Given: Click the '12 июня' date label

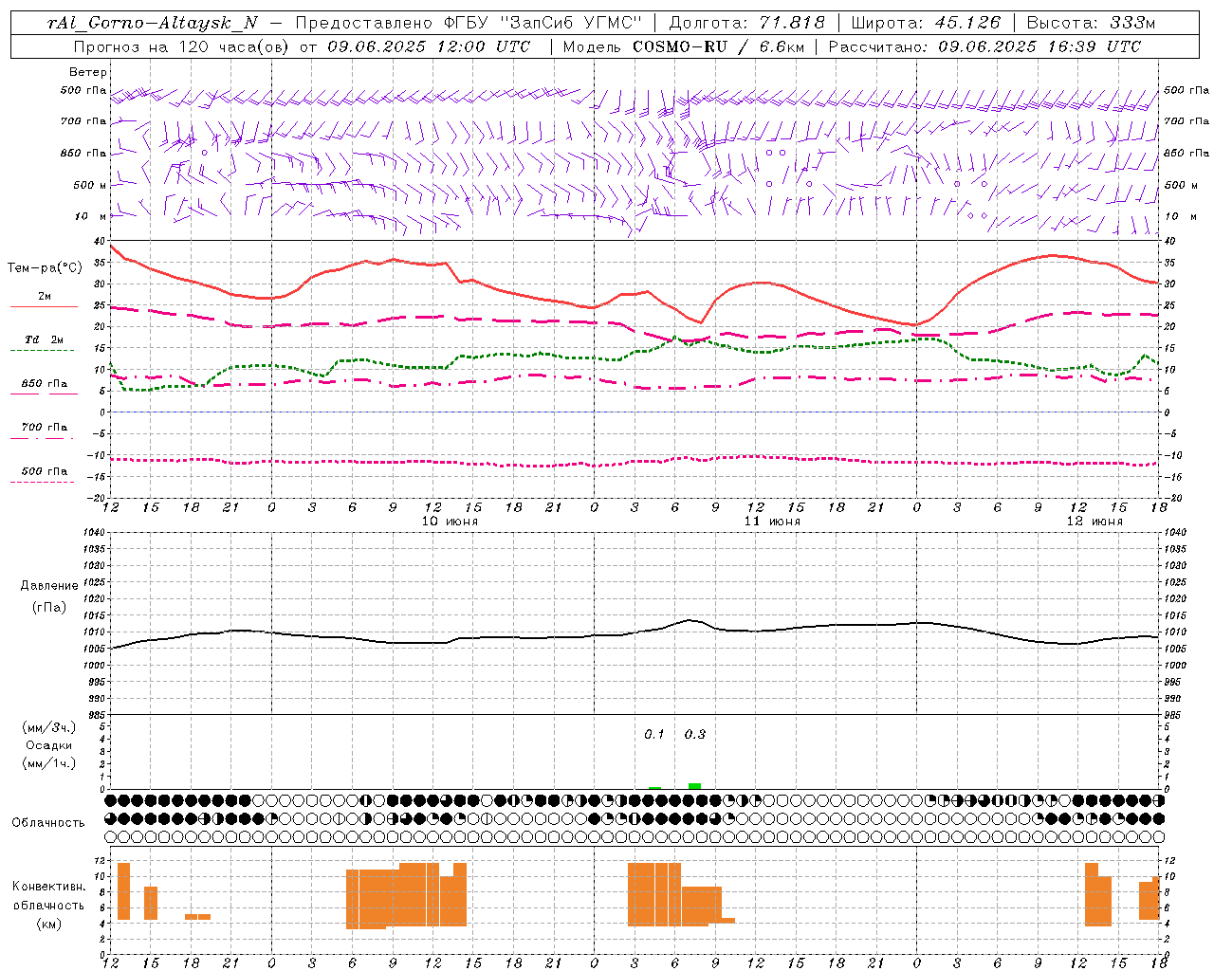Looking at the screenshot, I should click(1094, 522).
